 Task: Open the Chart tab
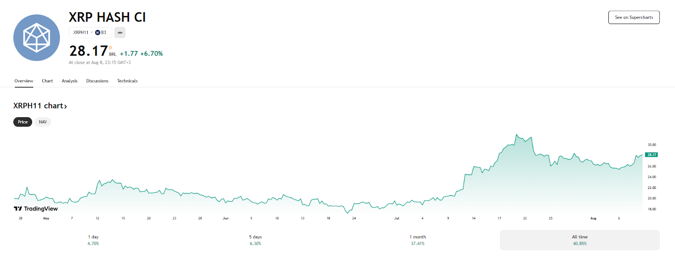coord(47,81)
